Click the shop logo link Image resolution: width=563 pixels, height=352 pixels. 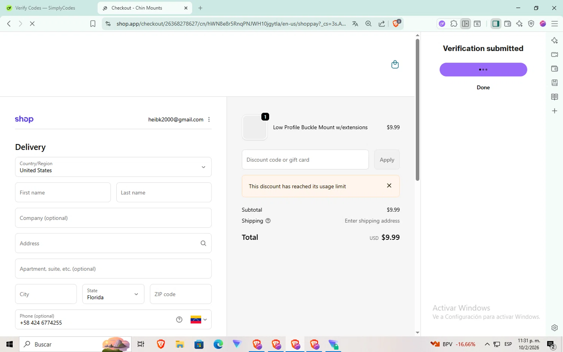[24, 119]
